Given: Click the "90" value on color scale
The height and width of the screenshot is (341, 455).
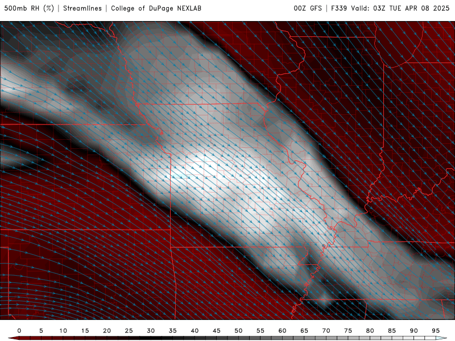Looking at the screenshot, I should [413, 331].
